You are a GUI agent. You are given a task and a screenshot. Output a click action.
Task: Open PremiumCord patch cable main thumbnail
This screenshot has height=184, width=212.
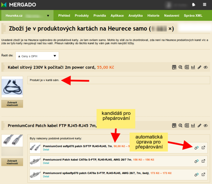pos(12,140)
